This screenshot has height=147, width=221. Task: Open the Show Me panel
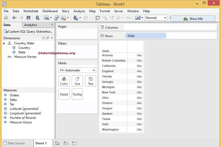[193, 19]
